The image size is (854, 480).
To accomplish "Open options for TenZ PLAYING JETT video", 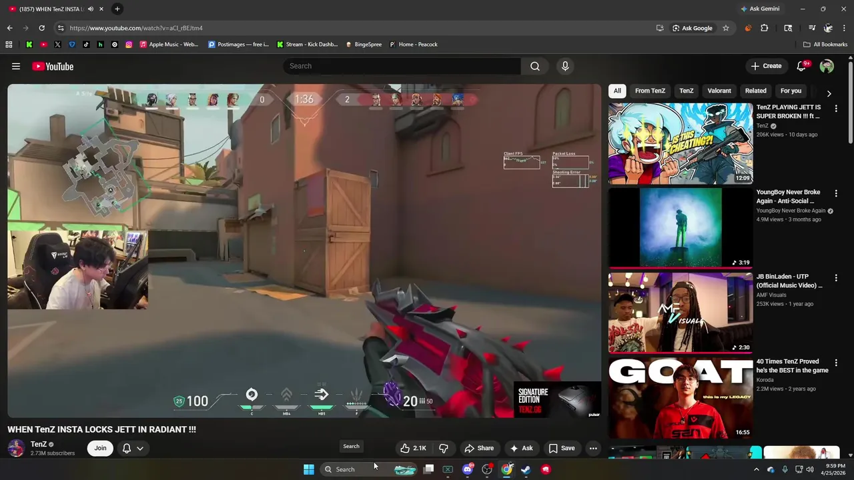I will click(836, 108).
